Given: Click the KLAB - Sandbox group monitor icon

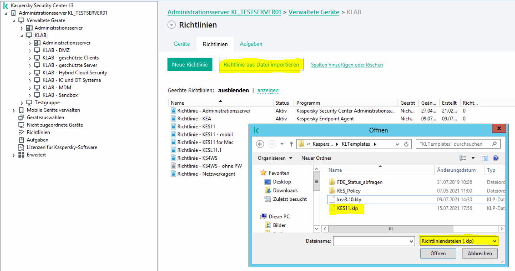Looking at the screenshot, I should (x=37, y=95).
